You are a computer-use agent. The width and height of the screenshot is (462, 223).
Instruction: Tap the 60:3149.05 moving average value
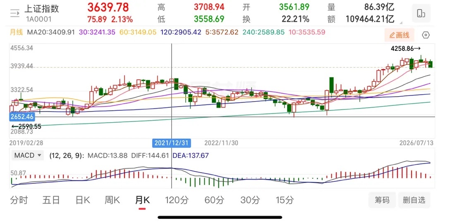point(138,32)
